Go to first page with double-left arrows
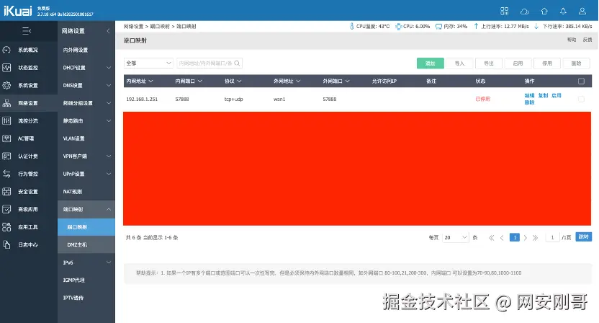The width and height of the screenshot is (599, 323). click(x=492, y=238)
